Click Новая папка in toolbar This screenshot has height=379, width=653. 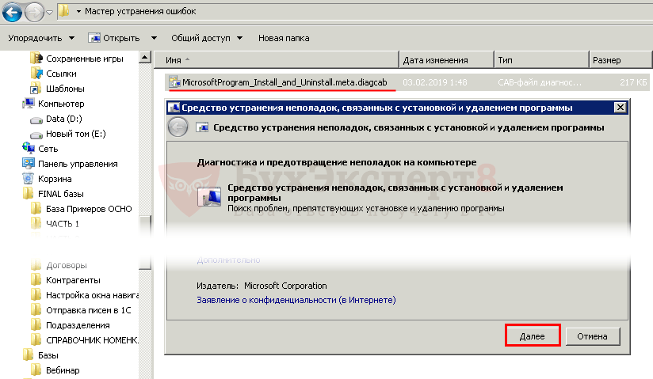[x=284, y=38]
